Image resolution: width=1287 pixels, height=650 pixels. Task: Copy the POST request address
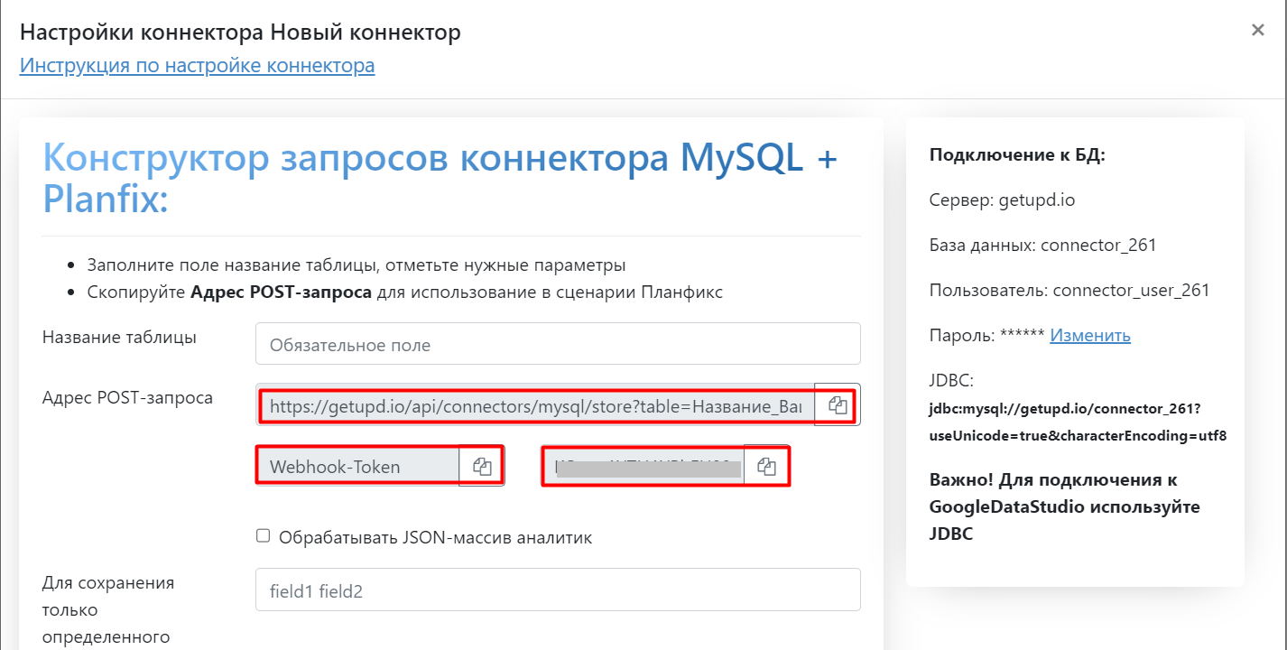838,404
